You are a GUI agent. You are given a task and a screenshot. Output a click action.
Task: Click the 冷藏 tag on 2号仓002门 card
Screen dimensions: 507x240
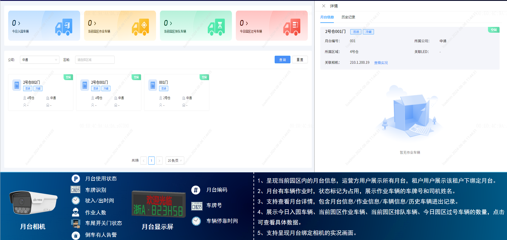coord(38,89)
